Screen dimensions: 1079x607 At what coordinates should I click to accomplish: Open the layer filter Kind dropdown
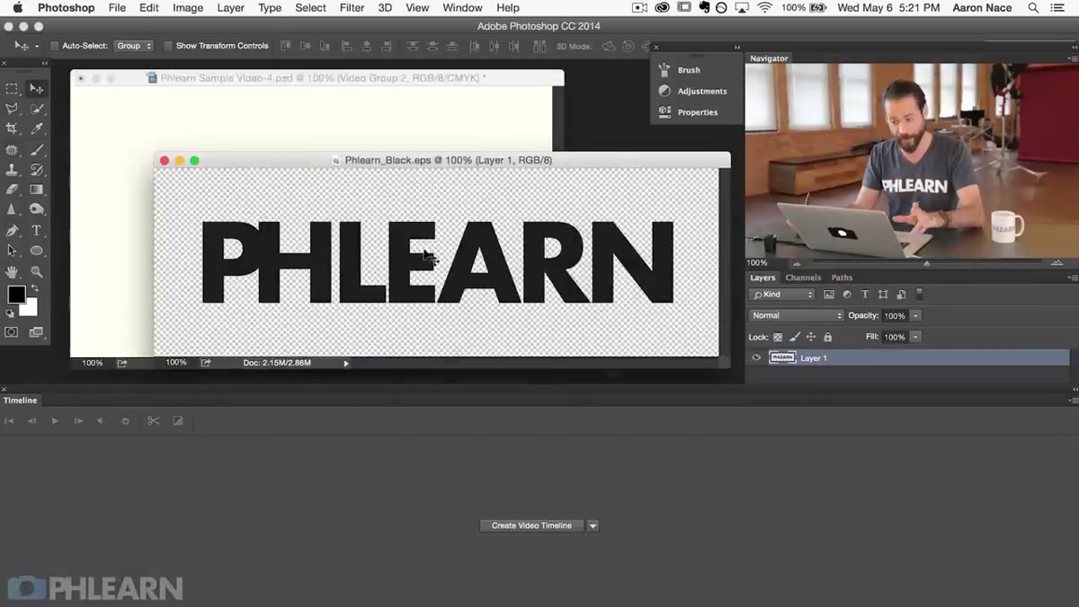[783, 295]
